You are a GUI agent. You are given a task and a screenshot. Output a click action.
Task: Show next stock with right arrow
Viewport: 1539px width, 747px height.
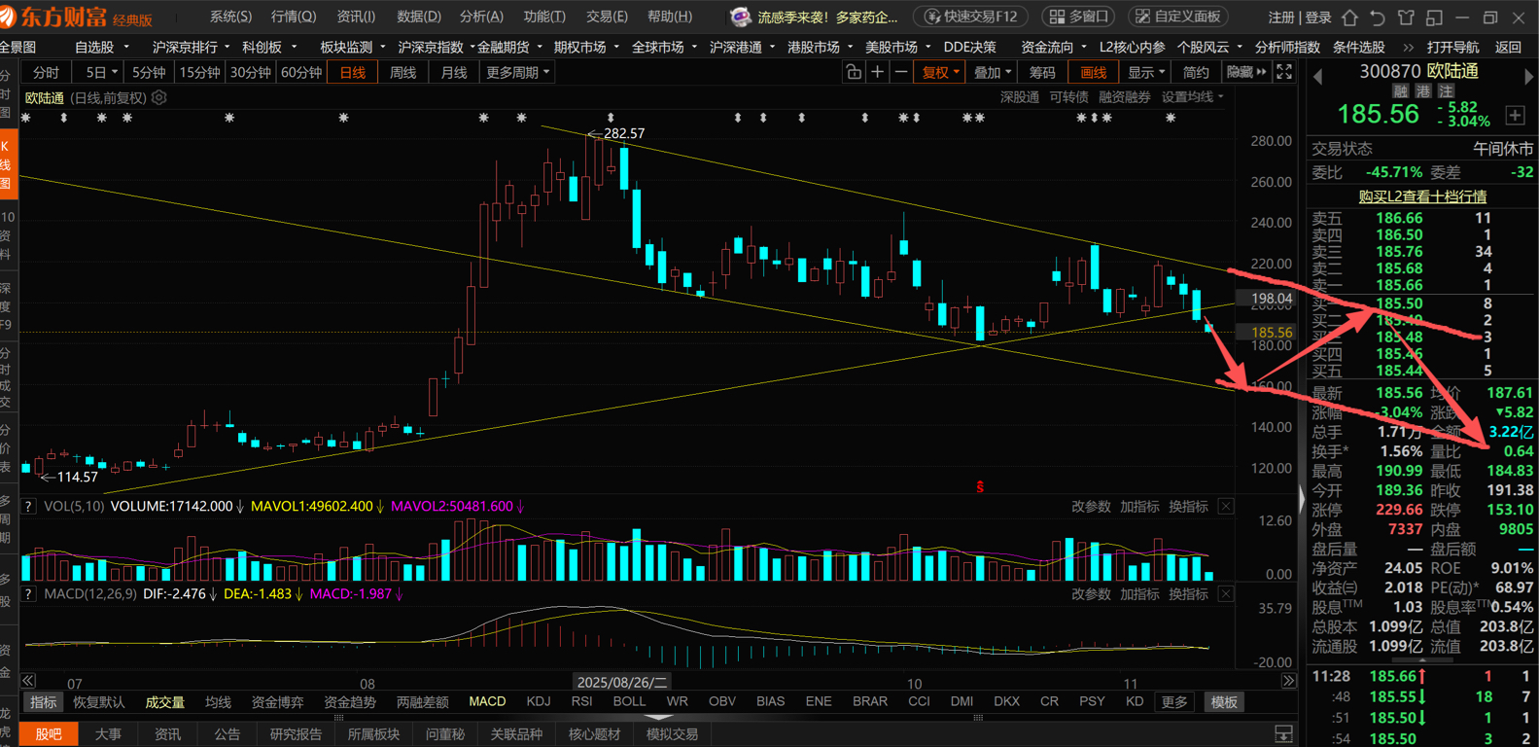click(x=1527, y=77)
